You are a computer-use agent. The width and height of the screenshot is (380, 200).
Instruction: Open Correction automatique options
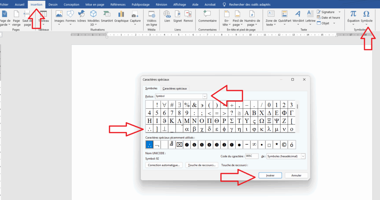[x=164, y=165]
